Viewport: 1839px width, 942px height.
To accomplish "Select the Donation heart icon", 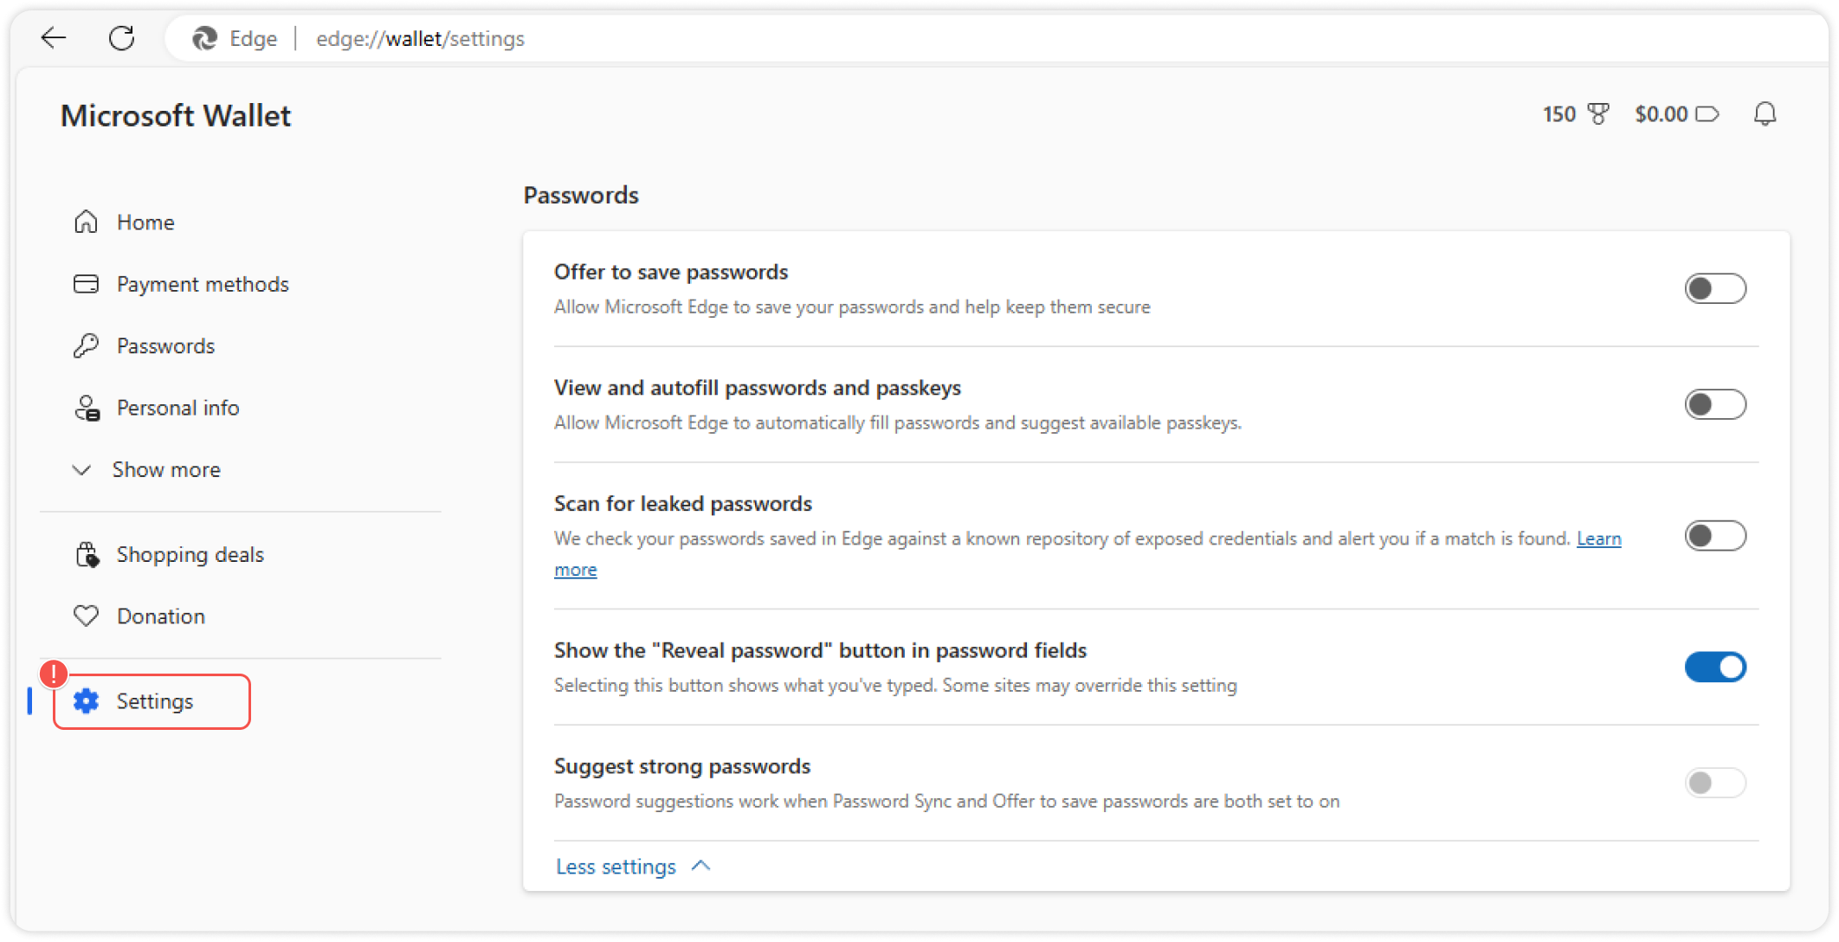I will click(86, 616).
